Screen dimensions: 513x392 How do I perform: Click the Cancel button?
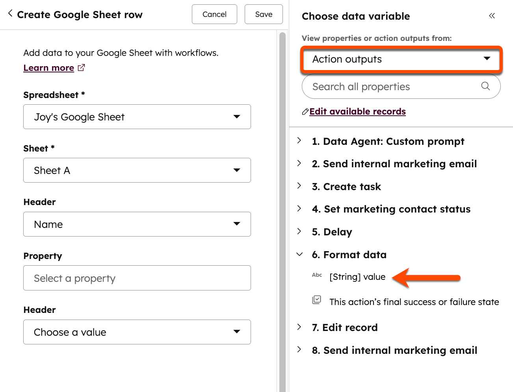pos(214,14)
